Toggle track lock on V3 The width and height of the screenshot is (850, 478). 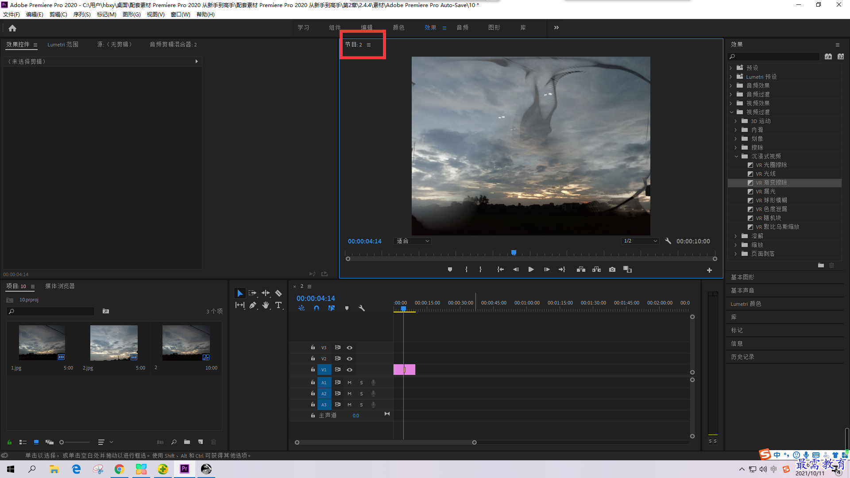click(313, 347)
